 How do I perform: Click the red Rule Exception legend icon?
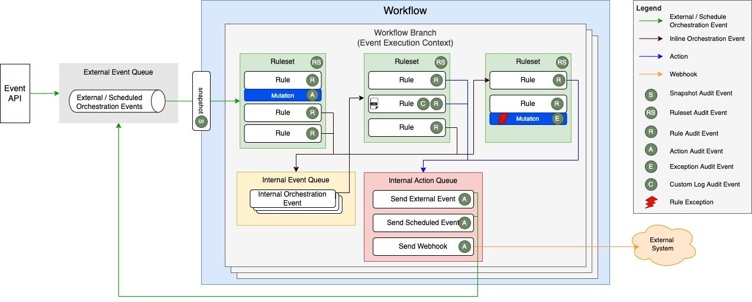pos(650,202)
